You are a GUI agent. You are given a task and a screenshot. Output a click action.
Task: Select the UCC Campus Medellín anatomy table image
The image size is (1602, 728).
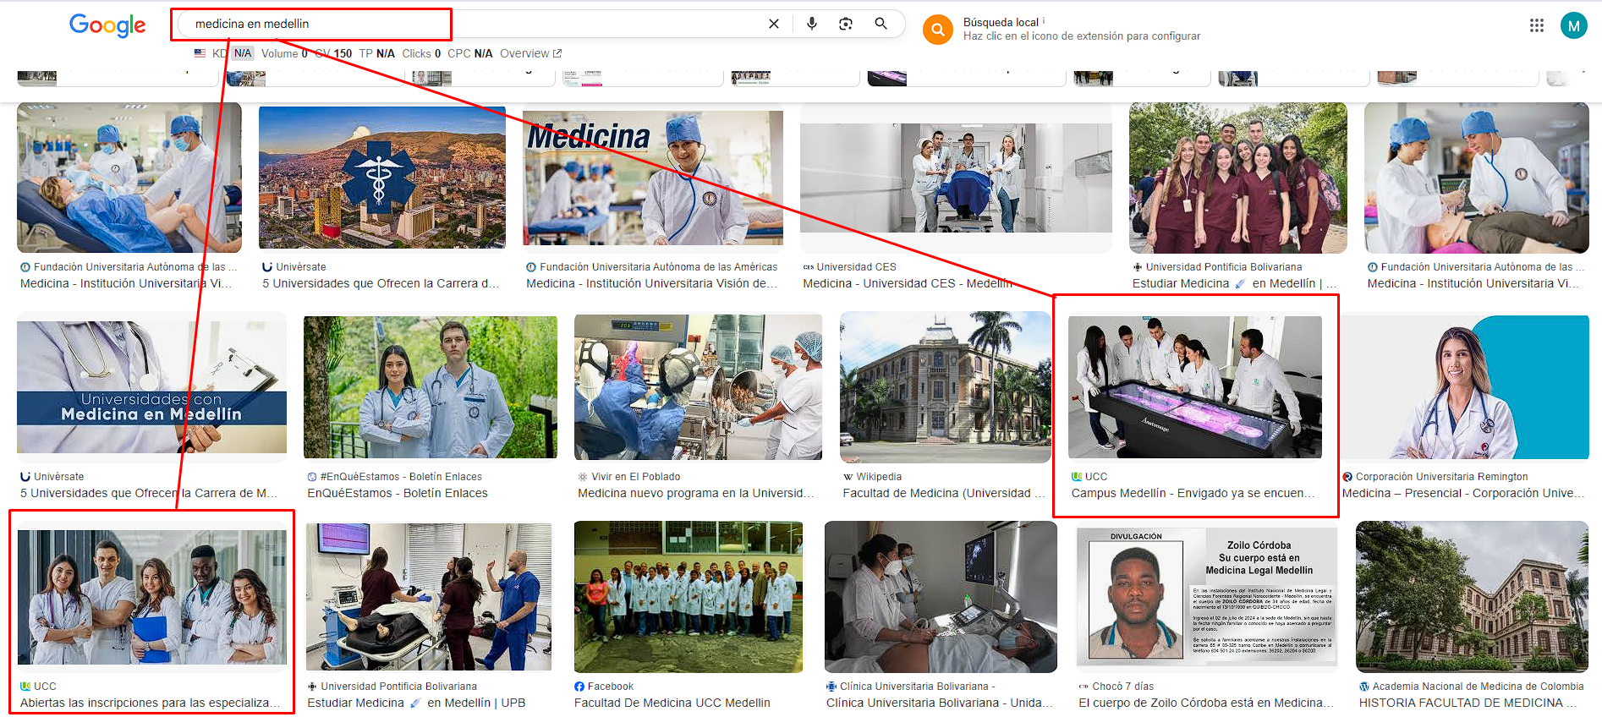pos(1194,387)
